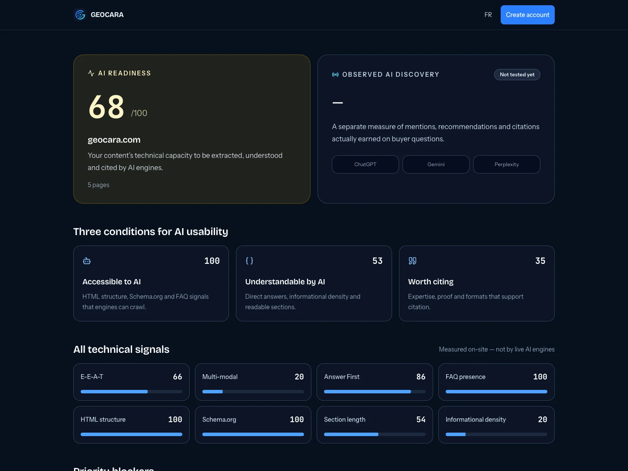Click the Understandable by AI score 53

coord(378,261)
